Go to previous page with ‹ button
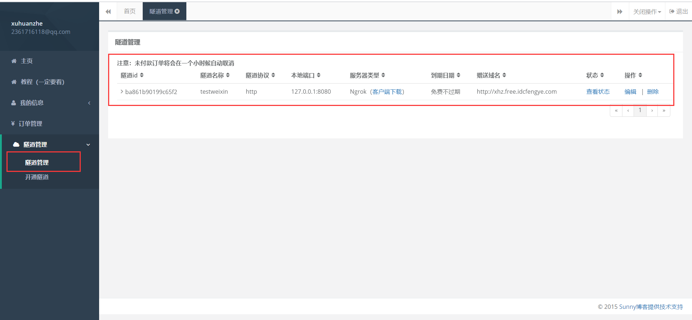Image resolution: width=692 pixels, height=320 pixels. click(x=628, y=110)
